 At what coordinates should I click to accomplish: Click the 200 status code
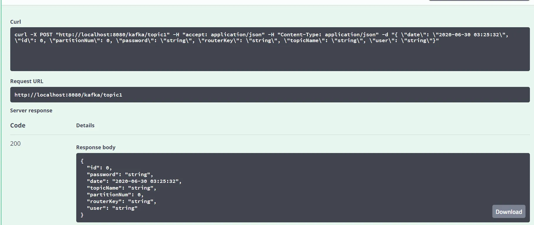coord(15,144)
